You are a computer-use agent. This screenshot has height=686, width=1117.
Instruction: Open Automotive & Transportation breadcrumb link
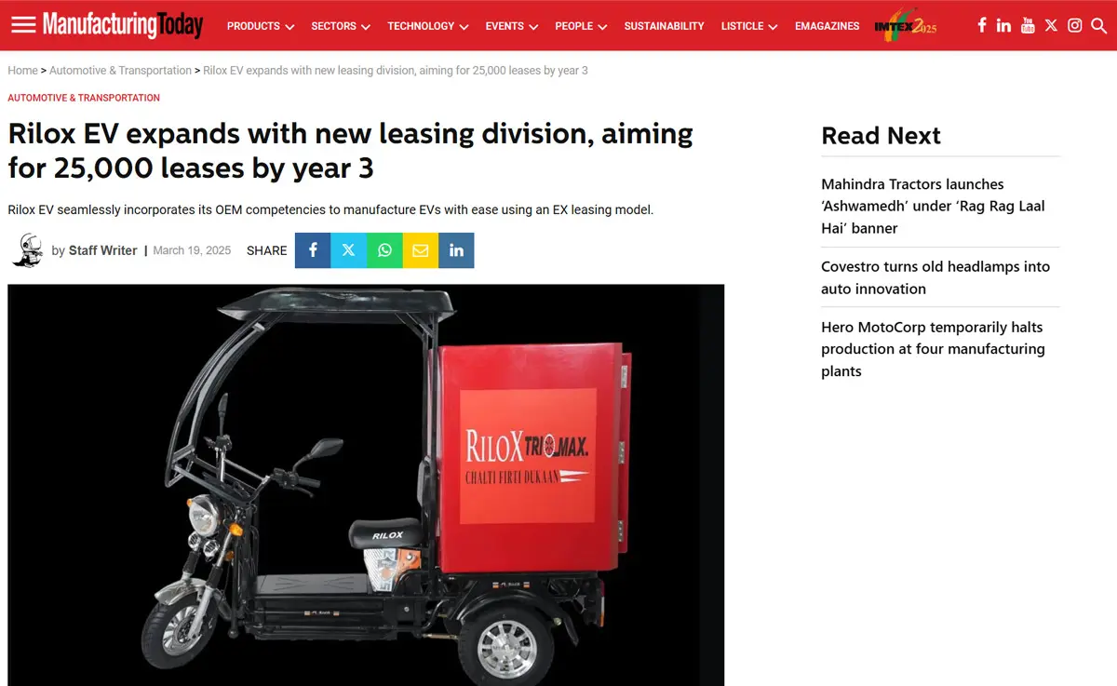pyautogui.click(x=120, y=71)
